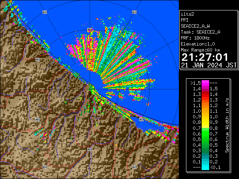Click the '1.5' label right of the color bar
The height and width of the screenshot is (179, 239).
coord(214,89)
